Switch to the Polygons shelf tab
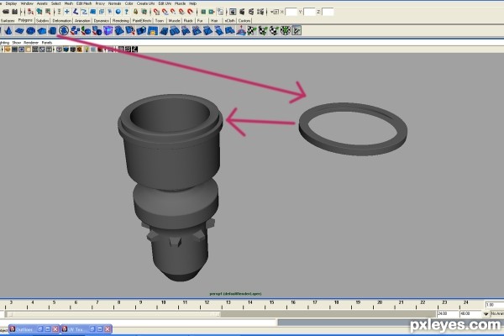 (x=25, y=20)
